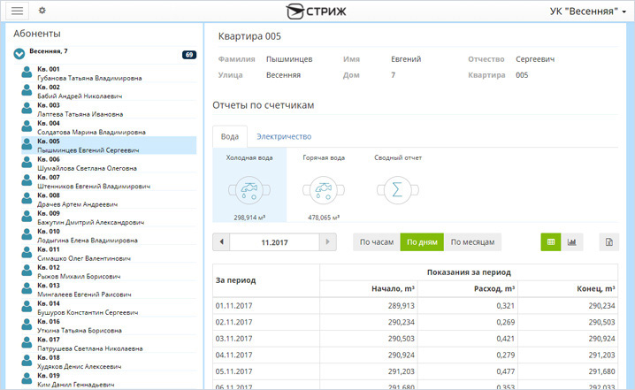Image resolution: width=635 pixels, height=390 pixels.
Task: Select the Горячая вода meter icon
Action: [324, 189]
